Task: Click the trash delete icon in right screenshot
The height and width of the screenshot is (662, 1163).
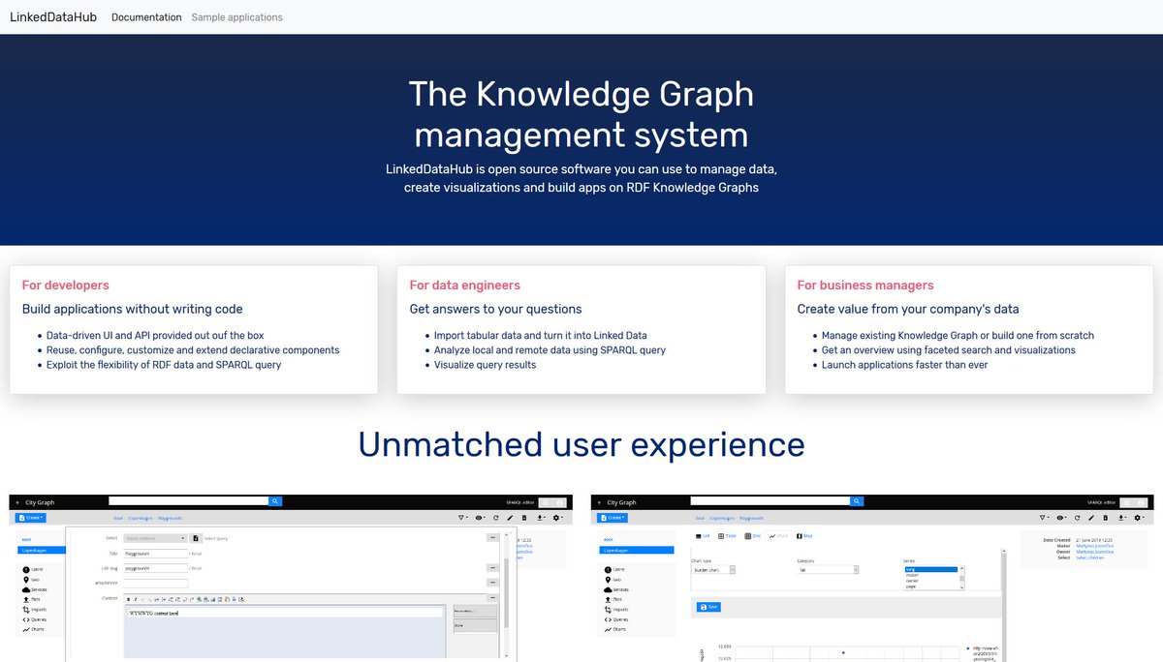Action: [x=1106, y=518]
